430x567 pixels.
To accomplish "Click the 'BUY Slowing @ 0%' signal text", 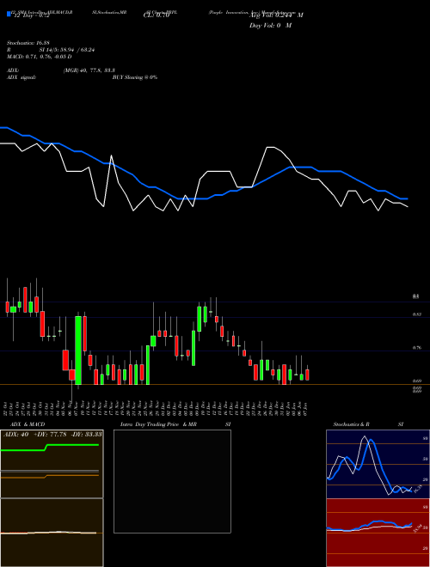I will coord(135,77).
